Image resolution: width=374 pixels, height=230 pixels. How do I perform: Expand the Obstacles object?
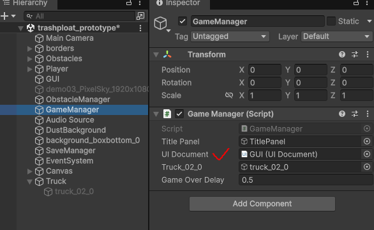(x=29, y=59)
